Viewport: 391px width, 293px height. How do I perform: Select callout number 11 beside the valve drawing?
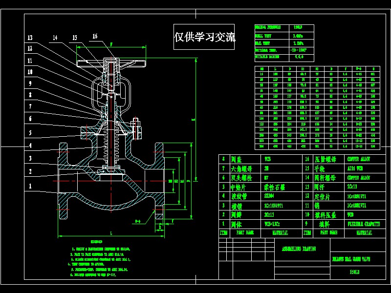click(x=30, y=61)
